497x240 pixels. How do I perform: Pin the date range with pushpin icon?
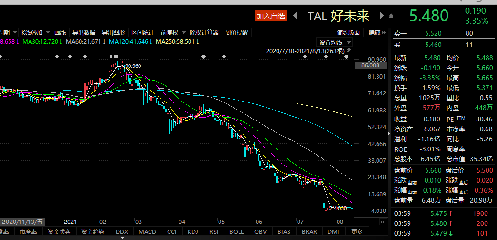click(x=348, y=50)
